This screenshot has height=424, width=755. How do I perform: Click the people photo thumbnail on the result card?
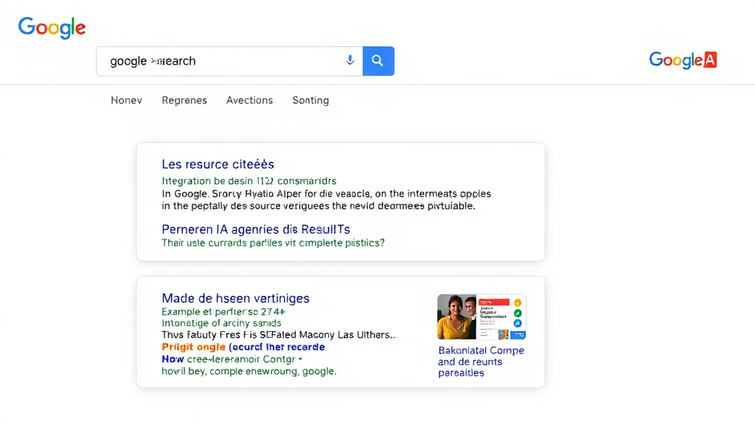click(456, 316)
